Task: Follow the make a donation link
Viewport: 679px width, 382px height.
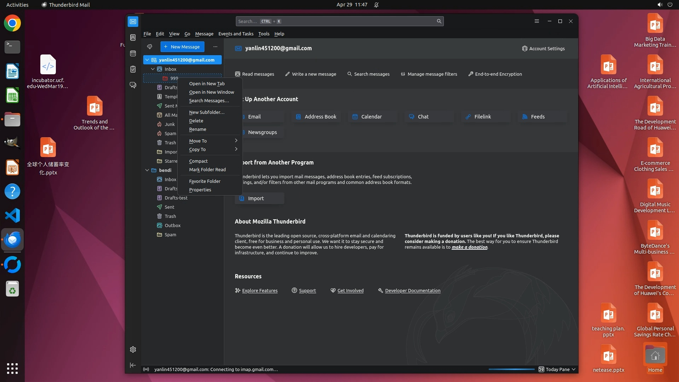Action: click(x=469, y=247)
